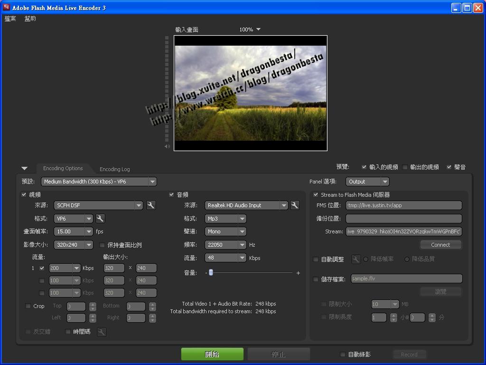Open the preset dropdown Medium Bandwidth VP6
The image size is (486, 365).
pos(99,182)
